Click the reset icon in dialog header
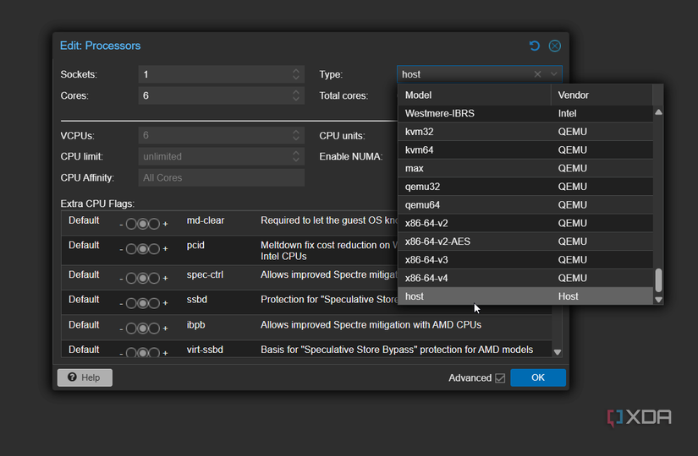 click(534, 46)
